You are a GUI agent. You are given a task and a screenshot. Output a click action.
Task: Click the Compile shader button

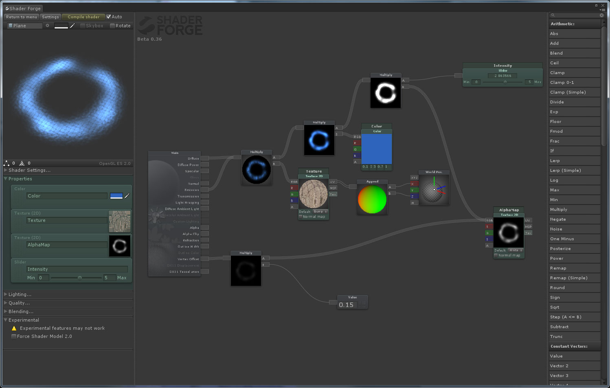click(83, 17)
